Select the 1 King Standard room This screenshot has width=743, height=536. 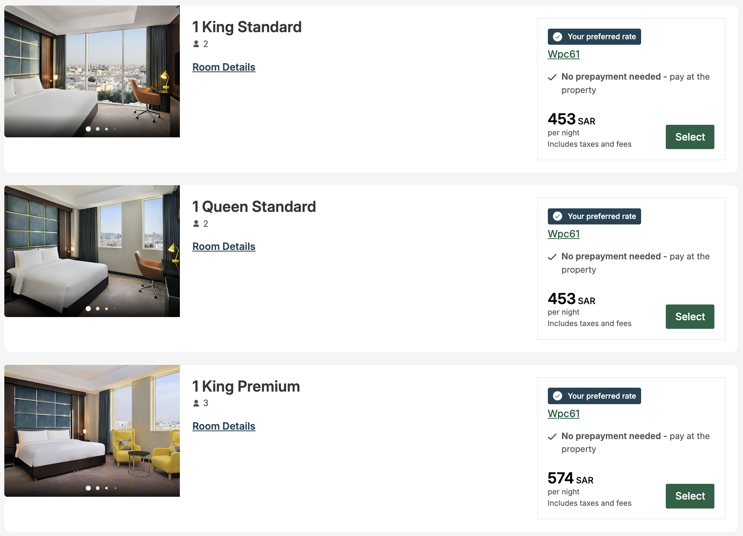[x=690, y=137]
